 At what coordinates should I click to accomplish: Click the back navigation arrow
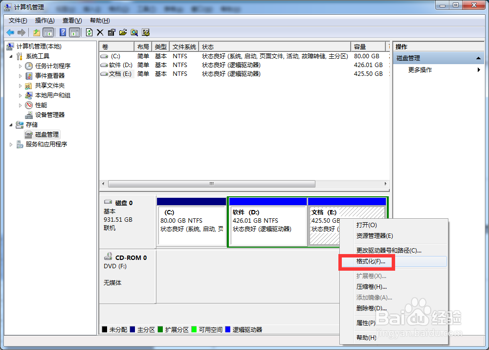point(10,32)
